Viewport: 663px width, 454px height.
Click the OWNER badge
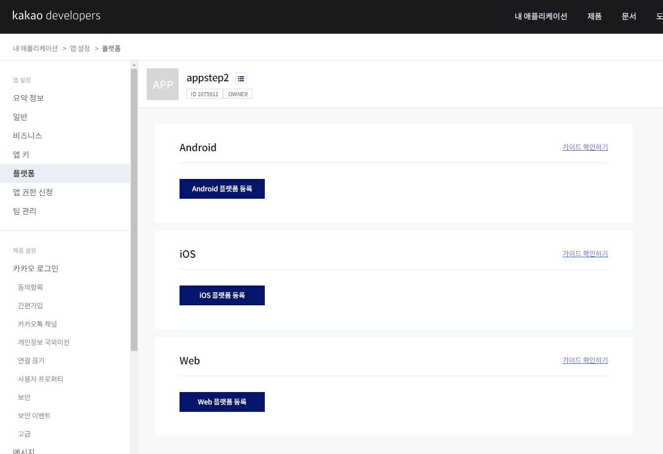tap(238, 94)
